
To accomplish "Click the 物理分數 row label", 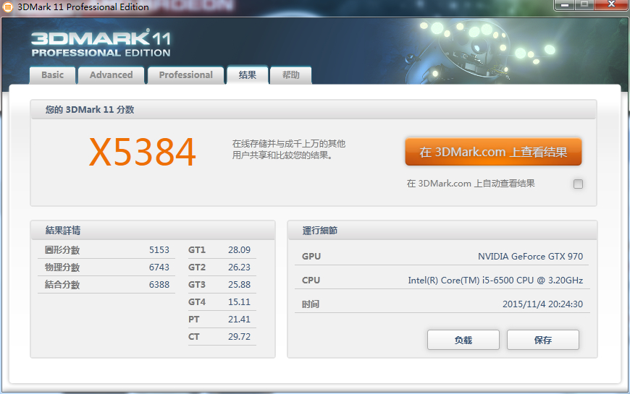I will coord(62,267).
